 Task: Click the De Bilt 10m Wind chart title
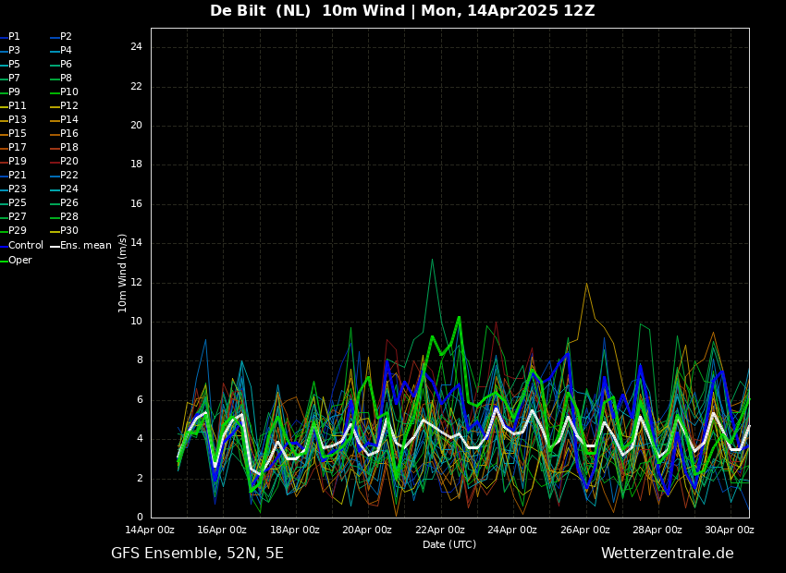point(402,11)
